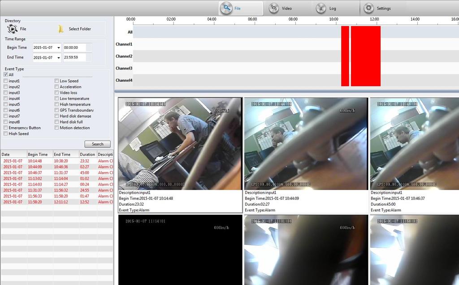The width and height of the screenshot is (459, 285).
Task: Click the horizontal divider bar below the timeline
Action: pyautogui.click(x=286, y=91)
